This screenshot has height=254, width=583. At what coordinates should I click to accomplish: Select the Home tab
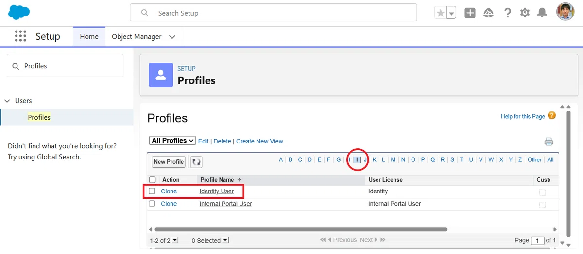(89, 36)
